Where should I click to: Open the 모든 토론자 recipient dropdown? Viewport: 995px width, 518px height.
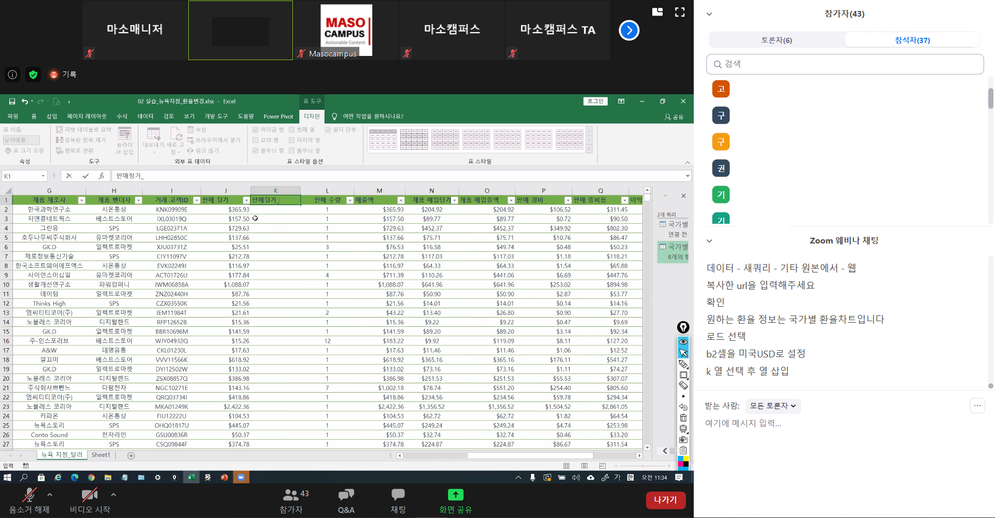[773, 406]
